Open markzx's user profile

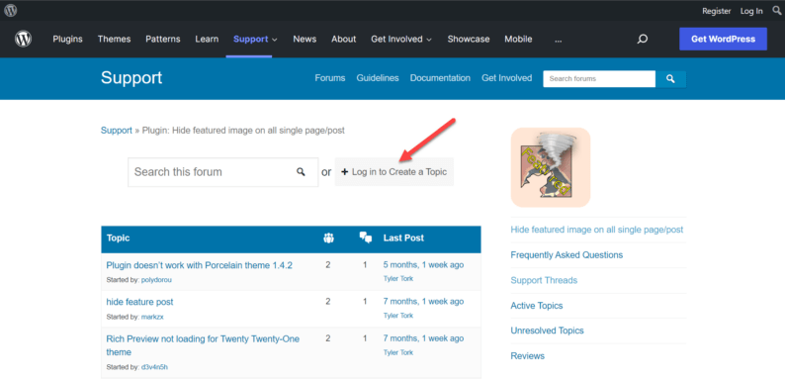pyautogui.click(x=152, y=317)
